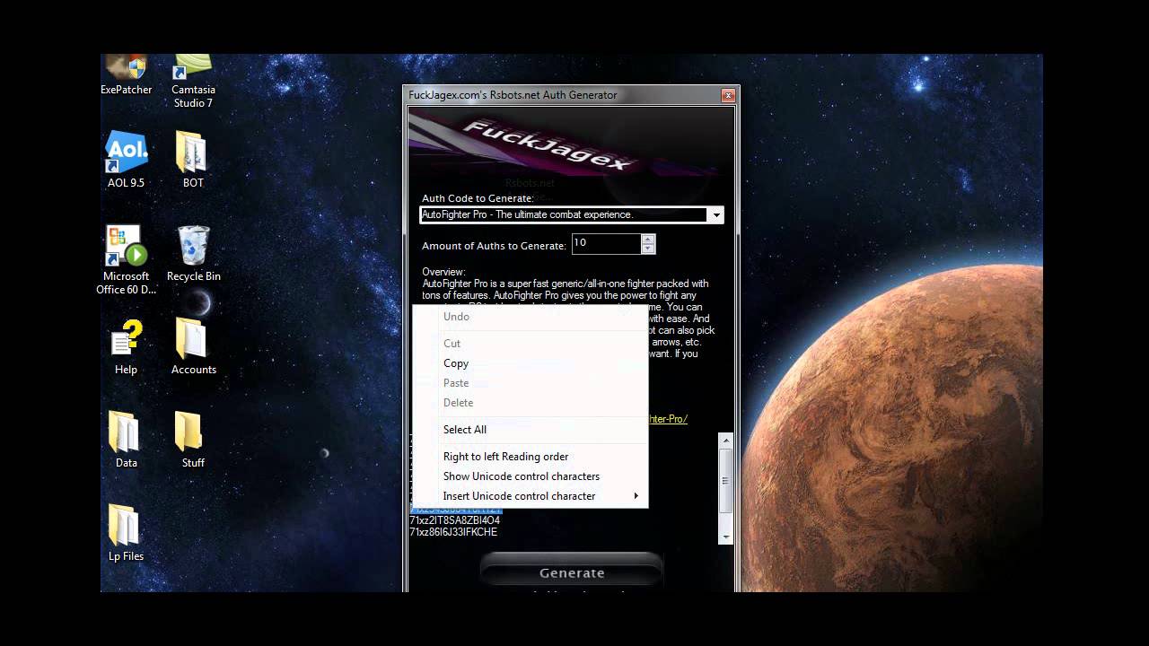Viewport: 1149px width, 646px height.
Task: Open the ExePatcher desktop shortcut
Action: pyautogui.click(x=127, y=75)
